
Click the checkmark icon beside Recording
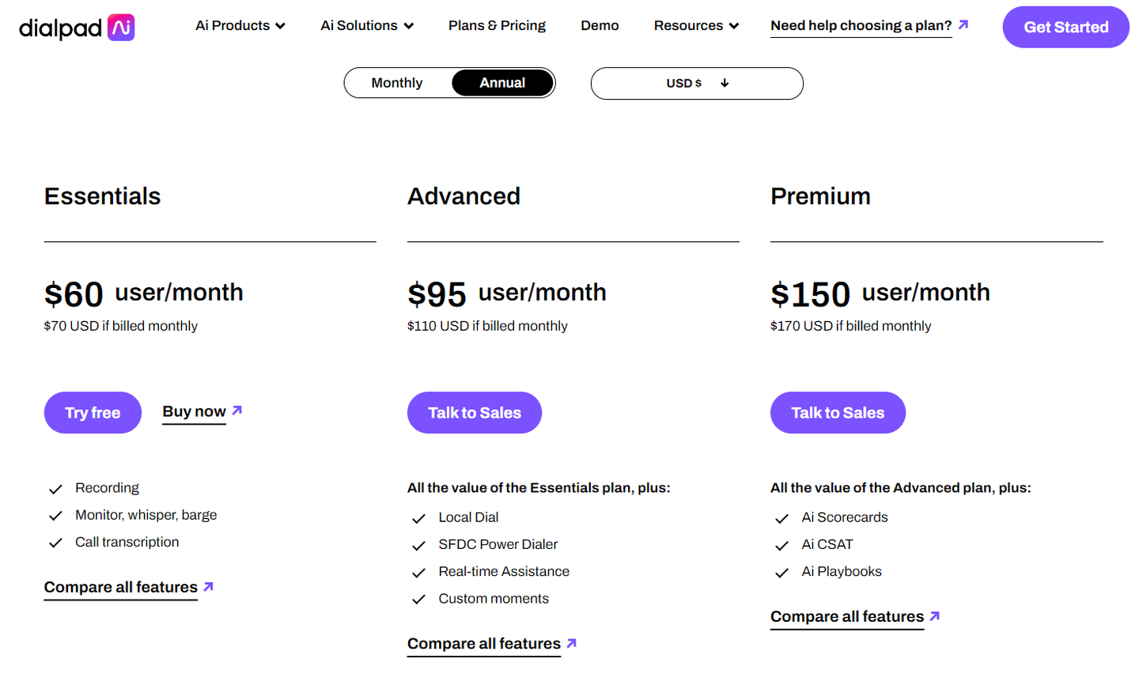pos(55,489)
